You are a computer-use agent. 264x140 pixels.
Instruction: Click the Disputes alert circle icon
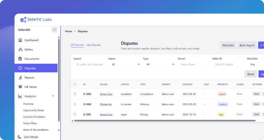(x=20, y=68)
